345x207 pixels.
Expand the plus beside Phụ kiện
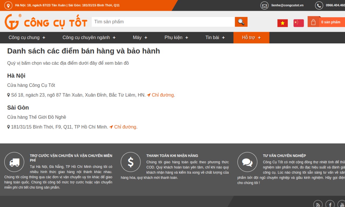187,38
